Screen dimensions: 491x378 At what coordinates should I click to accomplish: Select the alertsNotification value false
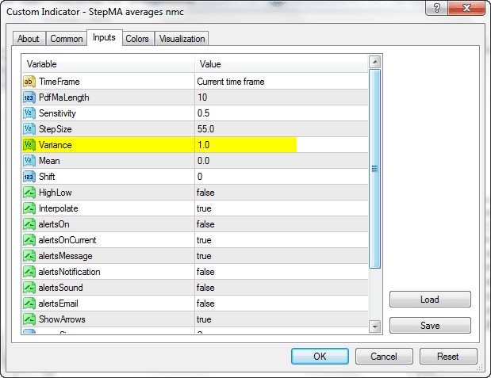coord(205,272)
